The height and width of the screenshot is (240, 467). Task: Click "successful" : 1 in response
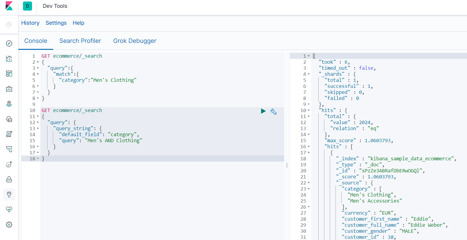349,86
